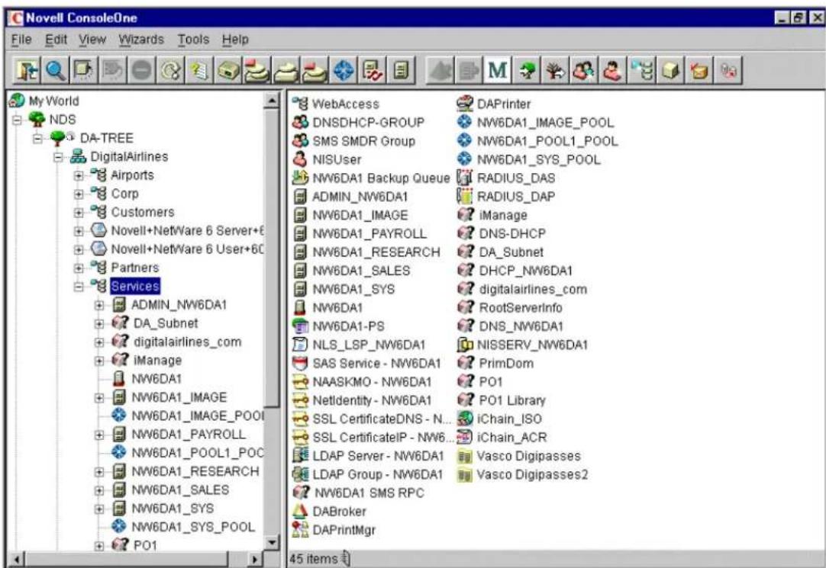Select Novell+NetWare 6 Server license container
The image size is (826, 568).
tap(187, 230)
